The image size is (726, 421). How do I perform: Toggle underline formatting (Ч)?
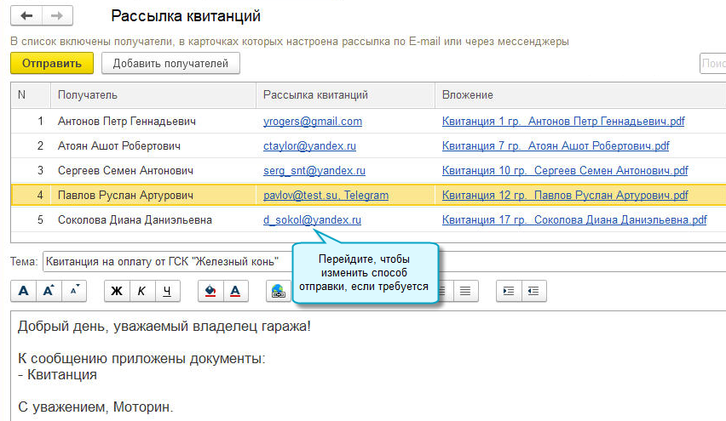point(167,291)
